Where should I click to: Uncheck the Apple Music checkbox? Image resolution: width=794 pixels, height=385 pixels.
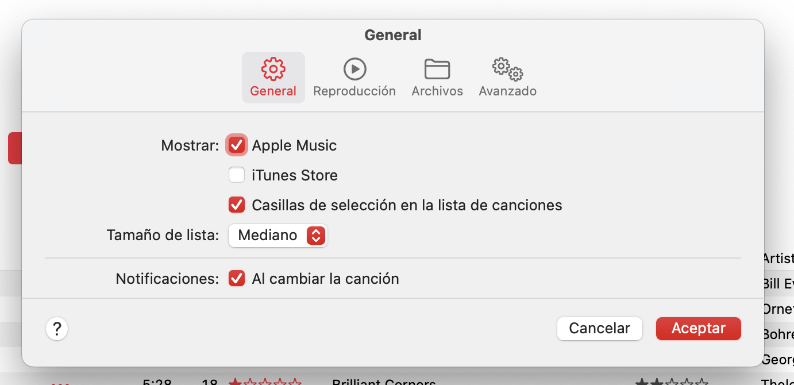point(237,145)
